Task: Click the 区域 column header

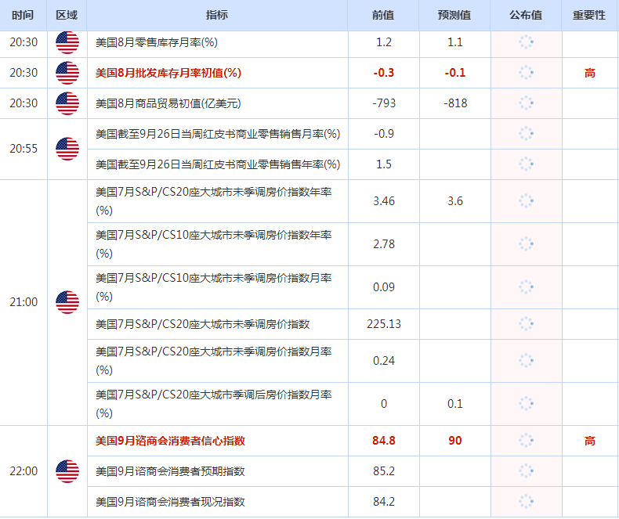Action: (67, 15)
